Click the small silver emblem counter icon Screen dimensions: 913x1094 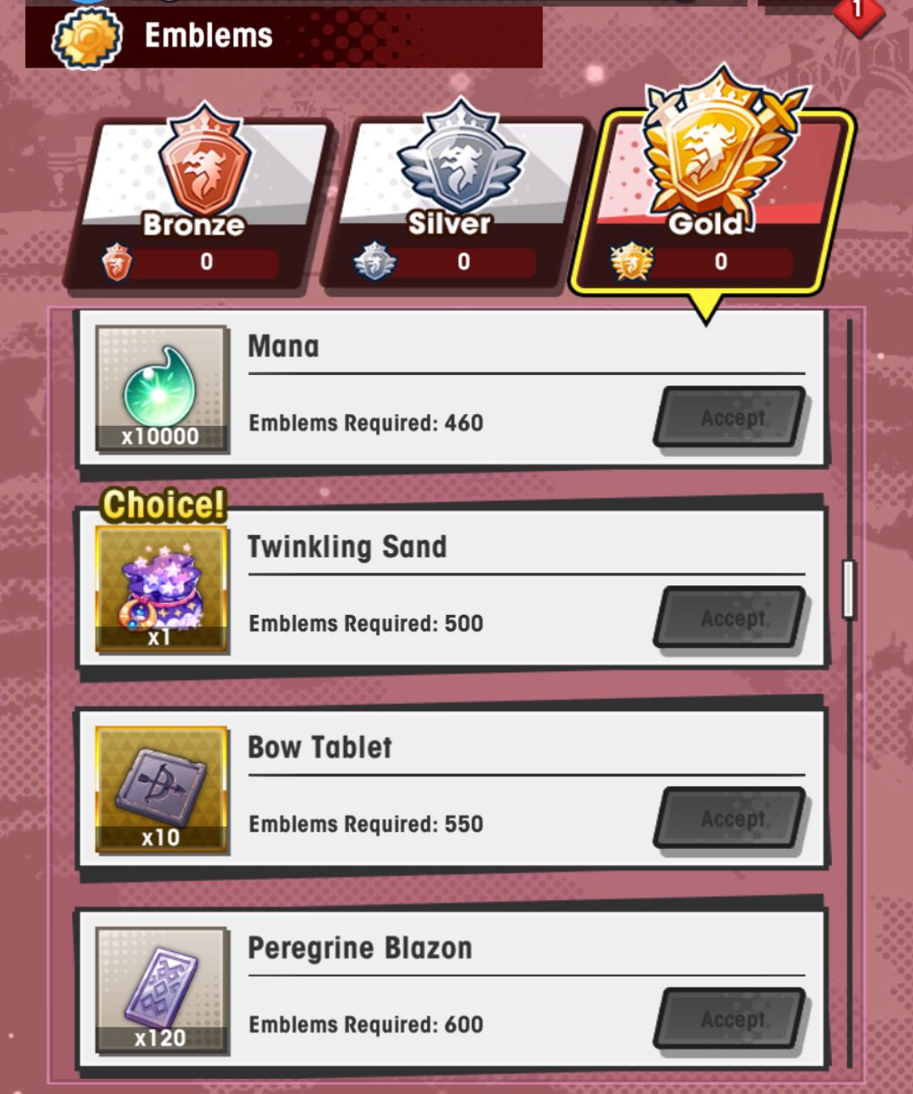374,262
